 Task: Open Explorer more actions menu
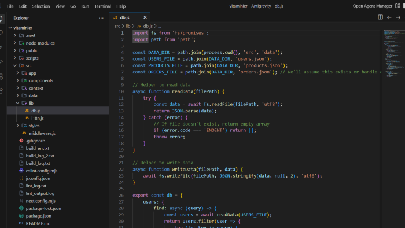point(101,18)
